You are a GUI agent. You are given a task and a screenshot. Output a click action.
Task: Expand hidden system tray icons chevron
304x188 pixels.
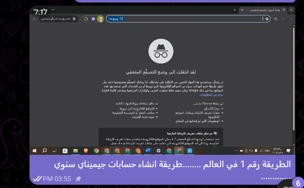(236, 151)
